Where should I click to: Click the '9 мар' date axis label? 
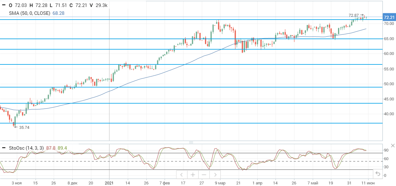pos(220,183)
